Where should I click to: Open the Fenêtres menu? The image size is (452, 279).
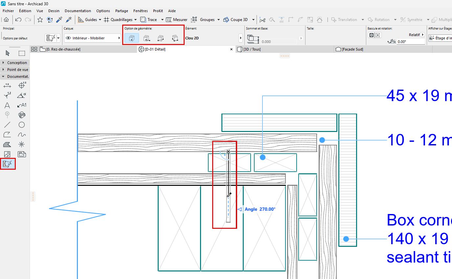(141, 11)
